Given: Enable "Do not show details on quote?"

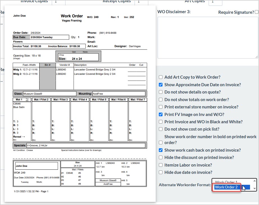Looking at the screenshot, I should pos(161,92).
